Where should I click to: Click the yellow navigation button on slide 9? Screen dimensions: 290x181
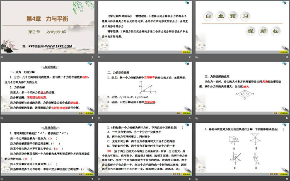pyautogui.click(x=284, y=174)
